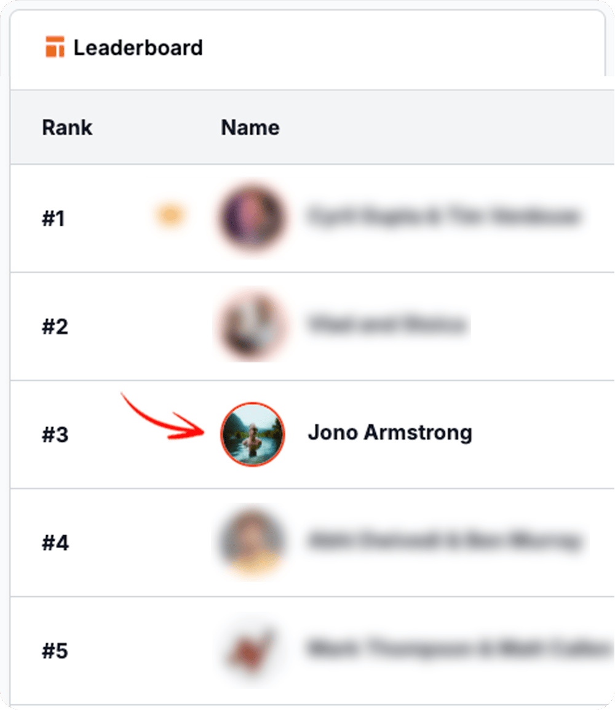Screen dimensions: 615x710
Task: Click Jono Armstrong's profile avatar
Action: point(253,434)
